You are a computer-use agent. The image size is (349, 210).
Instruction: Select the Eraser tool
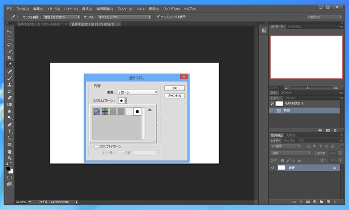click(9, 98)
